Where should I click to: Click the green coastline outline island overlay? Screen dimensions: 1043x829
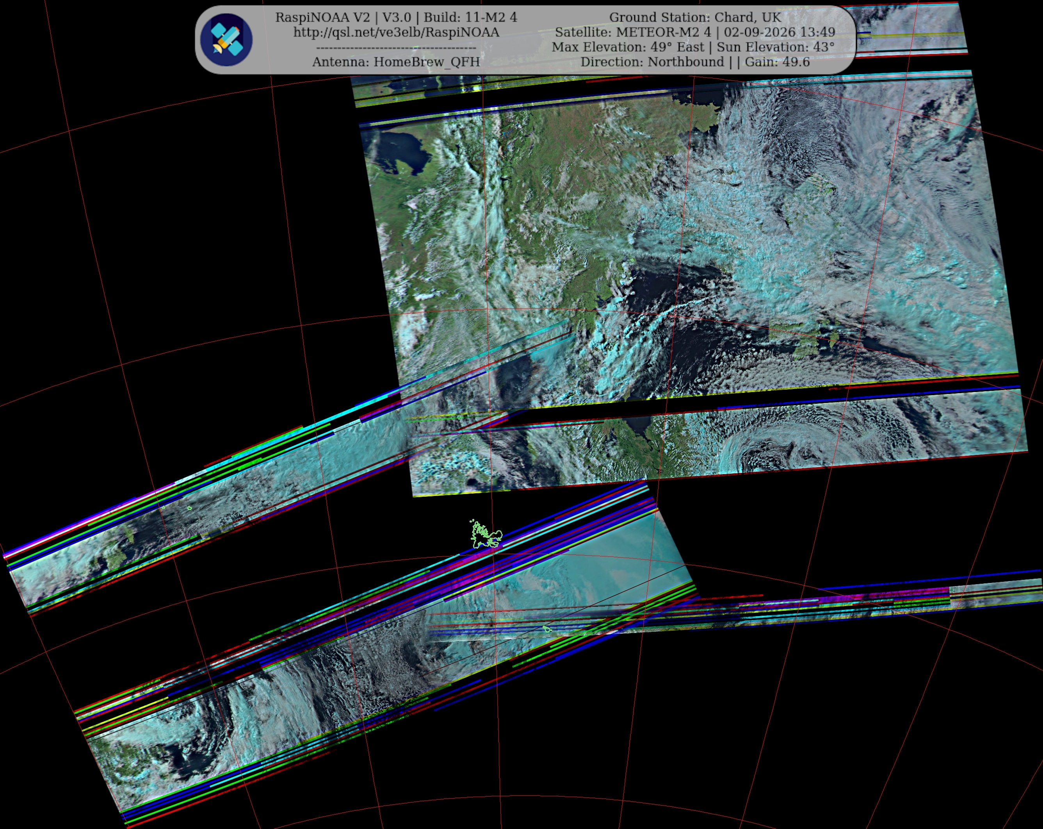[486, 534]
